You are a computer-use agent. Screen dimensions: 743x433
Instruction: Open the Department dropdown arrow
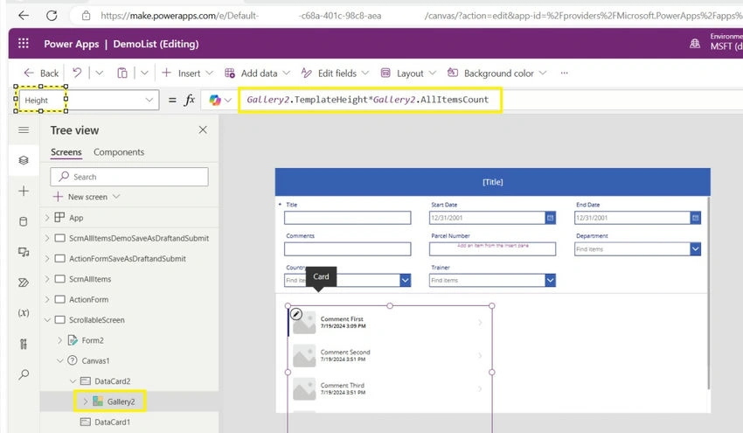[695, 249]
